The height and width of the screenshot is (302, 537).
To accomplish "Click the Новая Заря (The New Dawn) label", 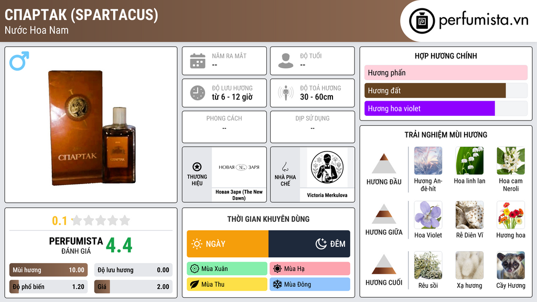I will [x=239, y=195].
